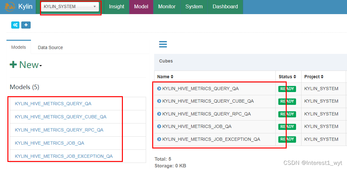This screenshot has width=347, height=169.
Task: Expand cube row KYLIN_HIVE_METRICS_QUERY_CUBE_QA
Action: coord(159,101)
